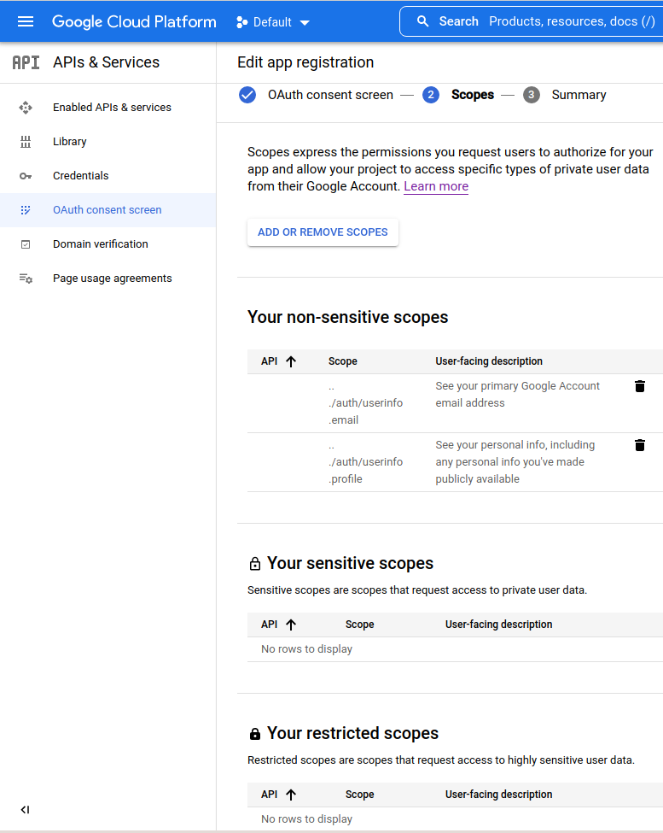
Task: Select the Scopes step label
Action: click(473, 95)
